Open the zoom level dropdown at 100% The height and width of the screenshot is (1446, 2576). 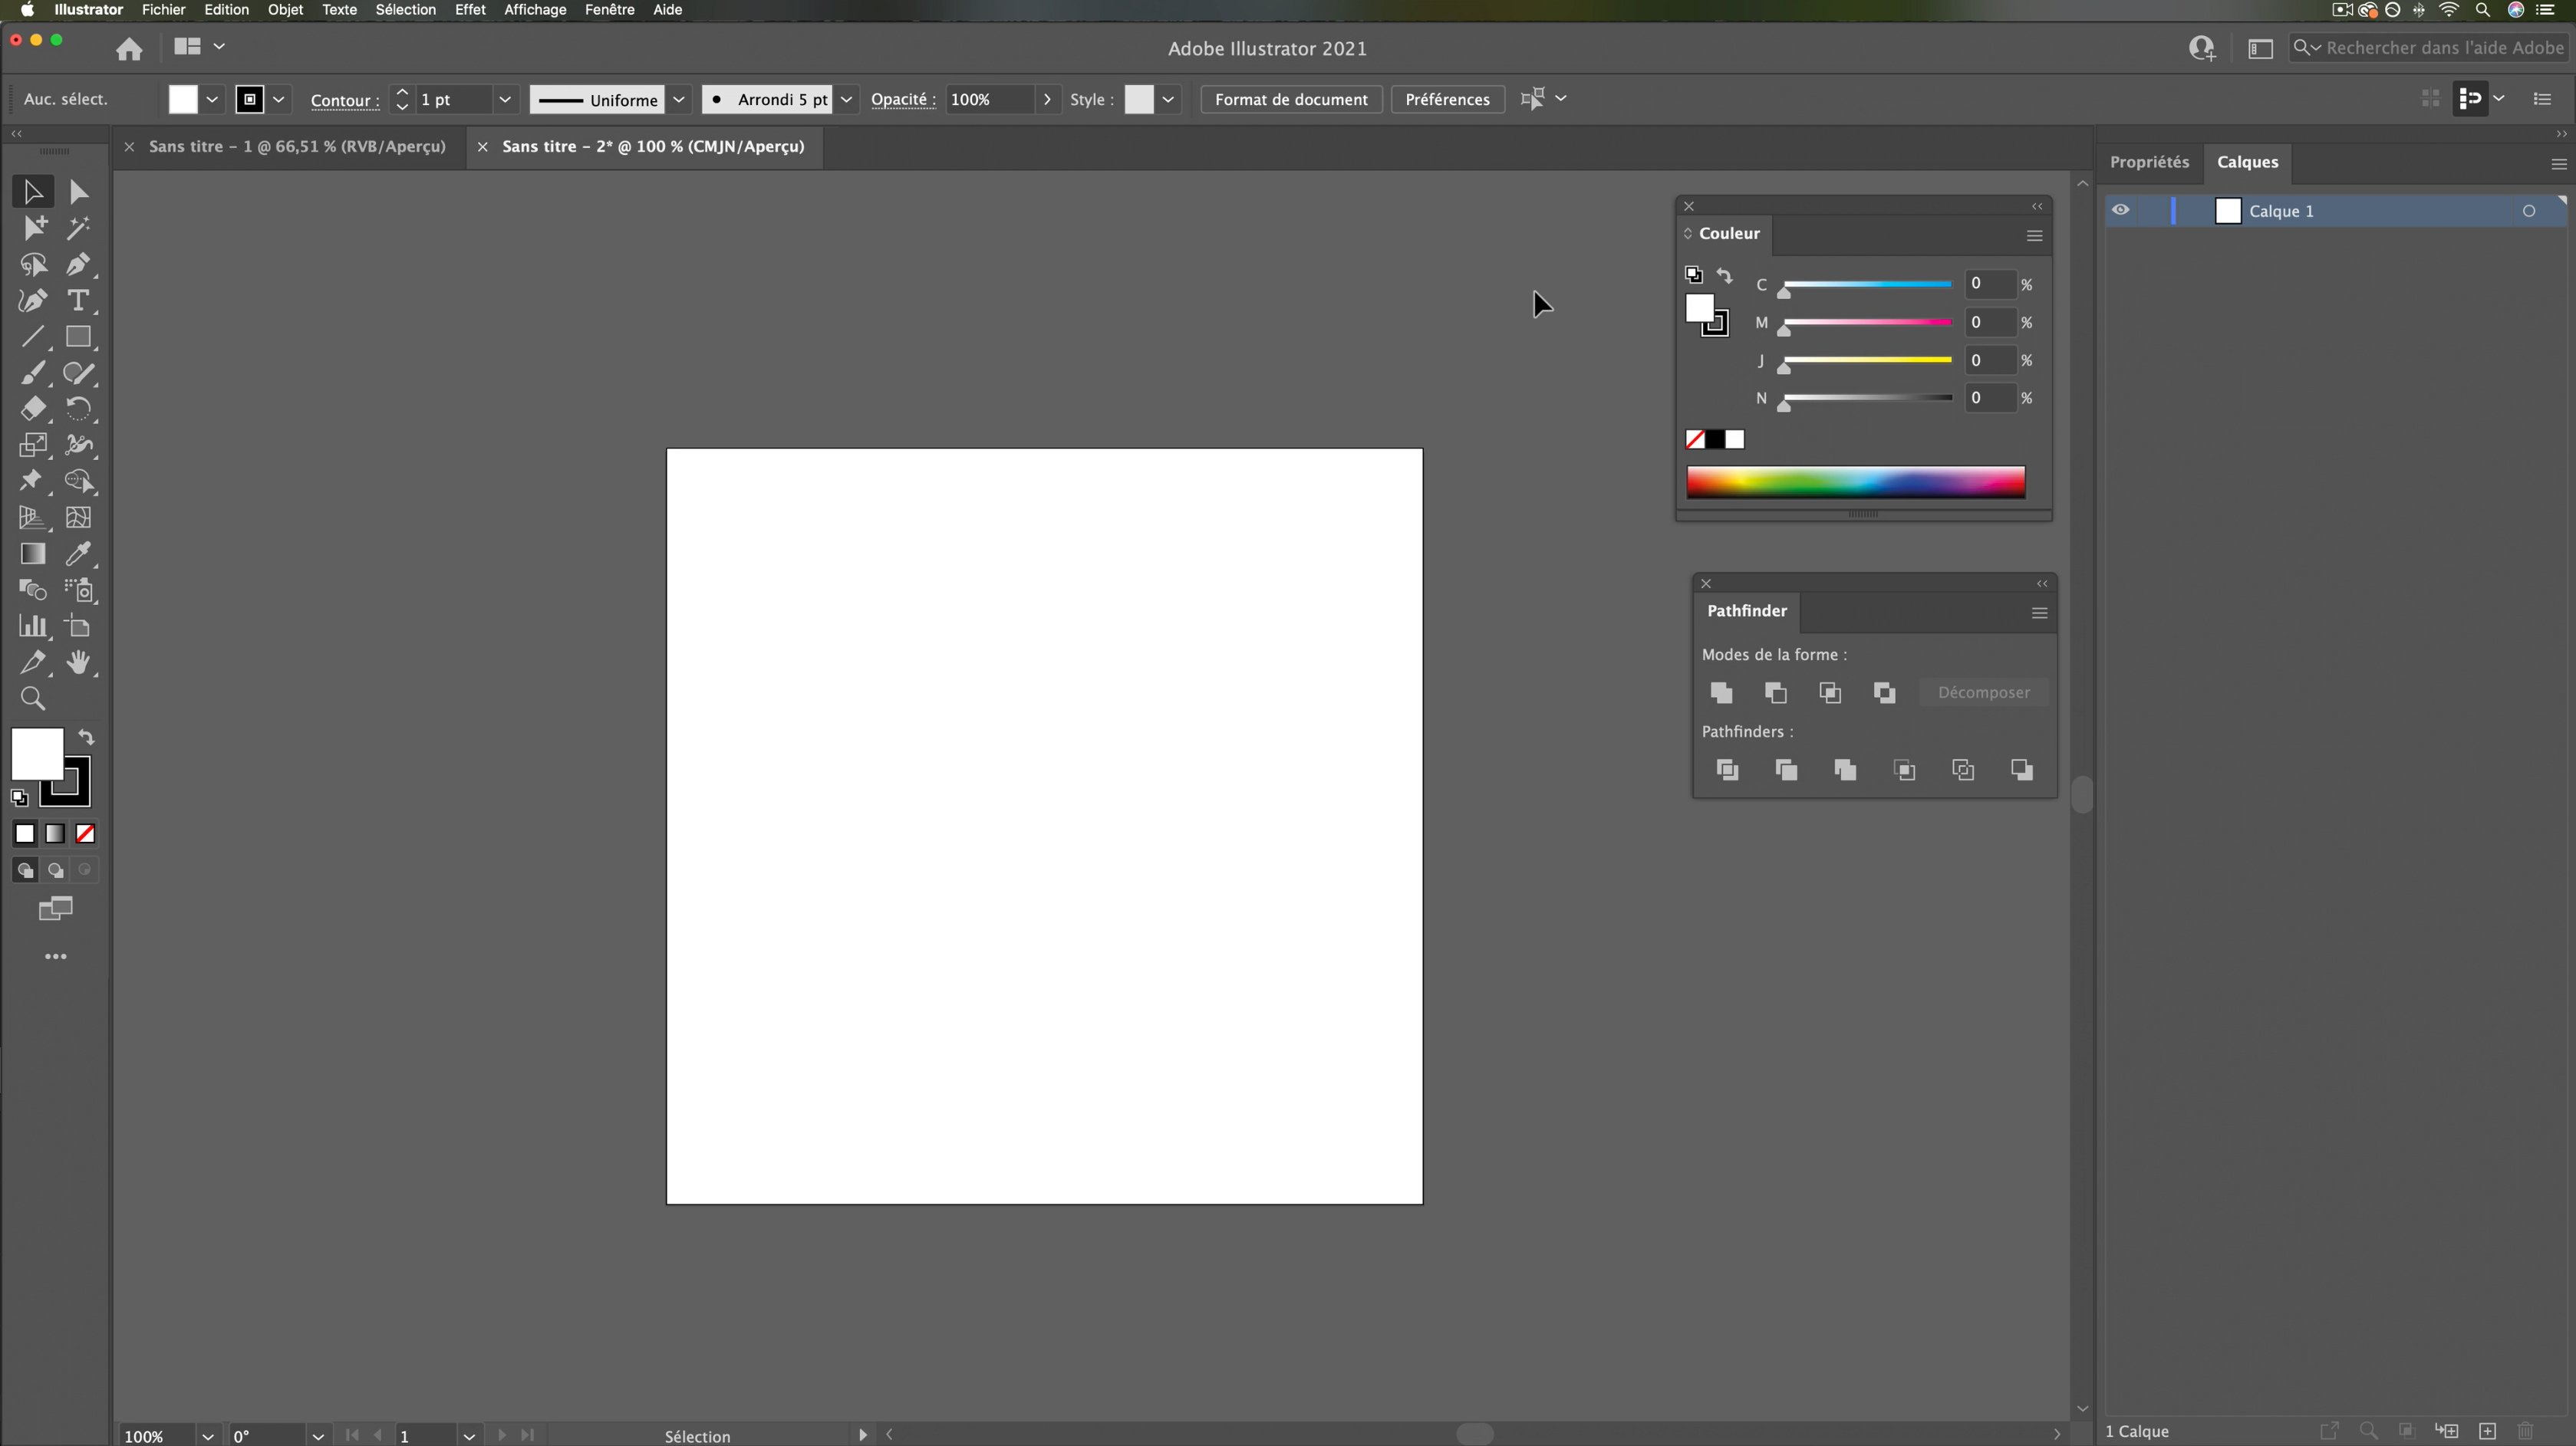[207, 1436]
